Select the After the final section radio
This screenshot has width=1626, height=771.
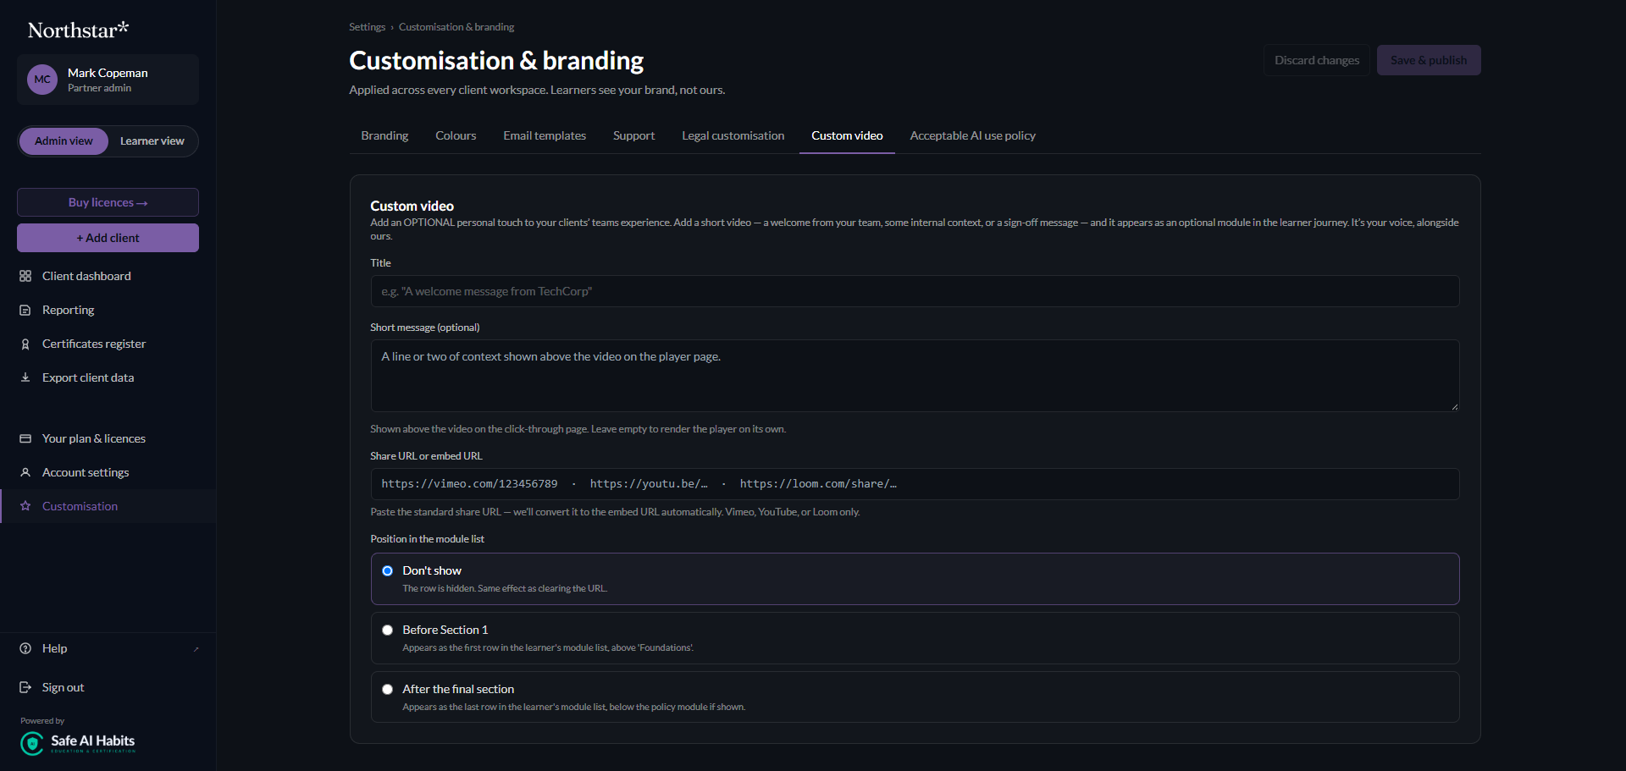(x=387, y=689)
